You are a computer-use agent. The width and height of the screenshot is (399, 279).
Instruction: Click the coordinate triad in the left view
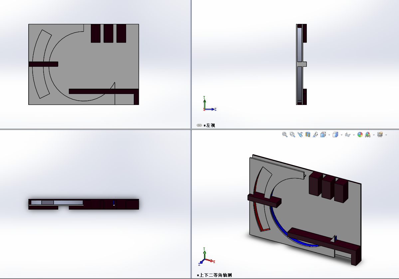[209, 104]
